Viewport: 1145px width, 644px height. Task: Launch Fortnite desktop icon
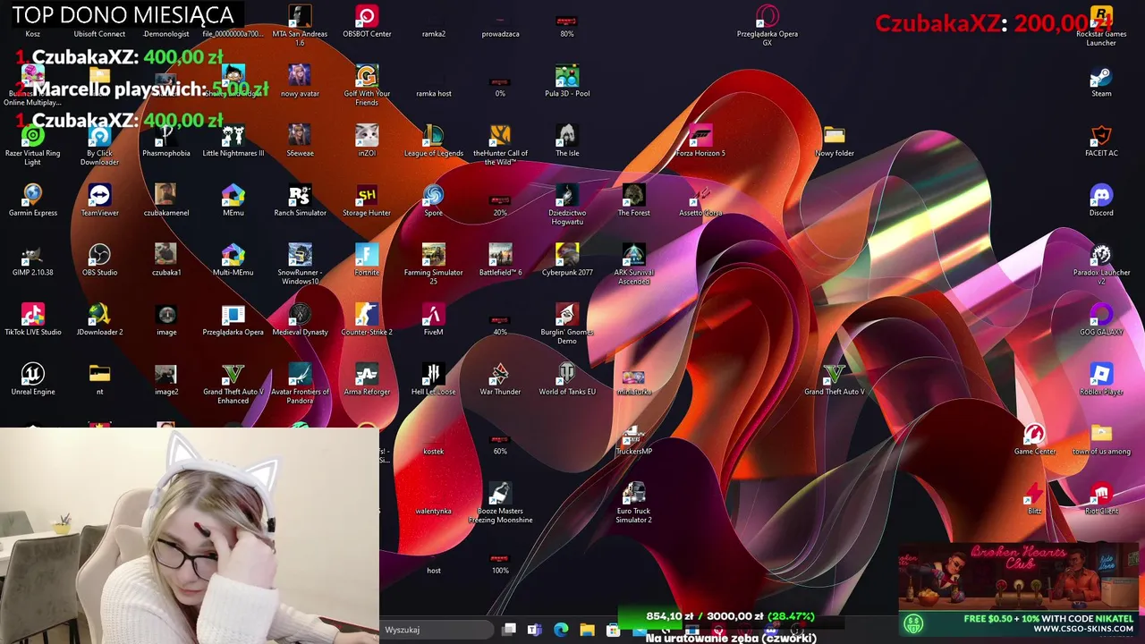[367, 256]
